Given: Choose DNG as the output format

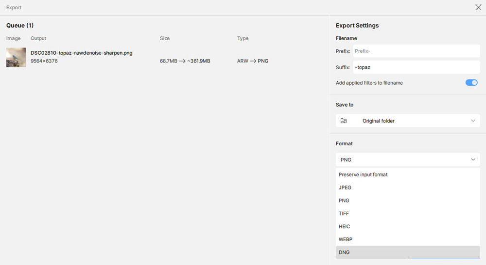Looking at the screenshot, I should tap(344, 252).
